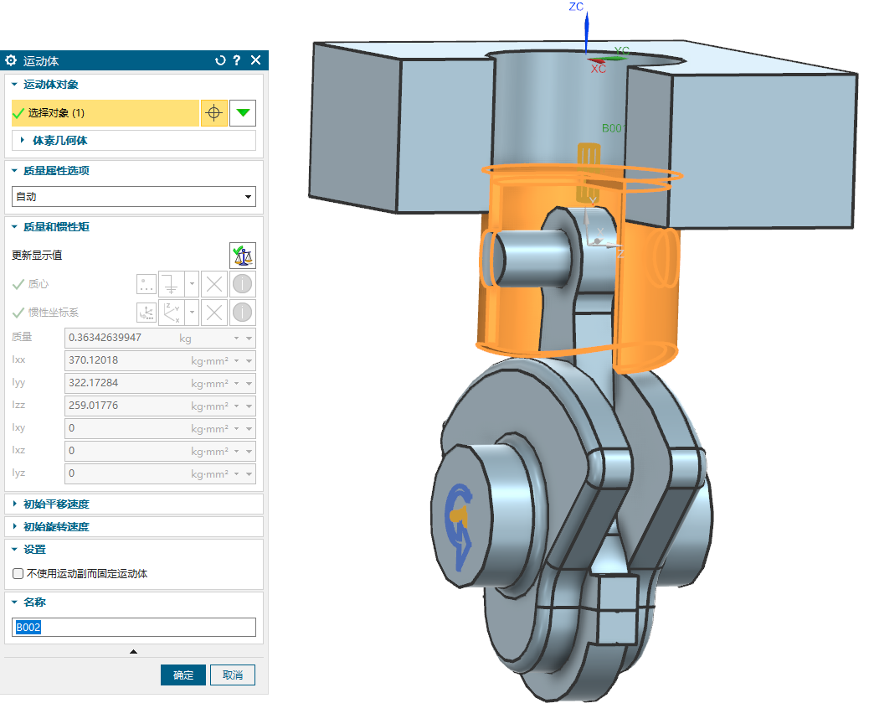Click the dialog settings gear icon
874x724 pixels.
11,60
